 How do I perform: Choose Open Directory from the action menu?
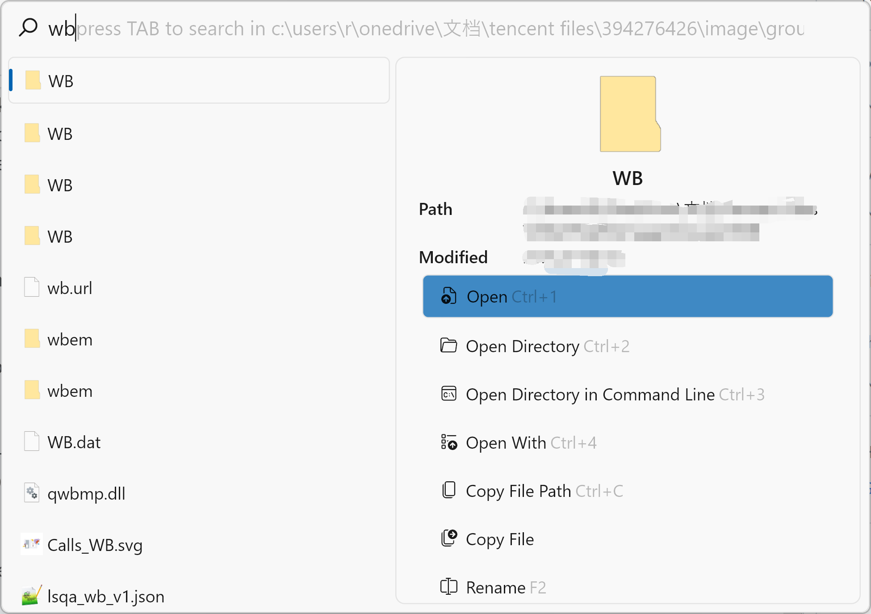tap(524, 346)
